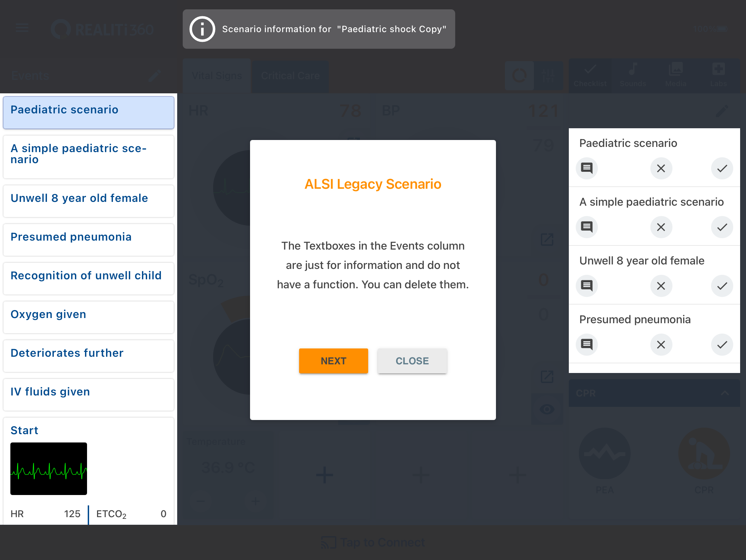This screenshot has width=746, height=560.
Task: Switch to the Vital Signs tab
Action: click(x=217, y=76)
